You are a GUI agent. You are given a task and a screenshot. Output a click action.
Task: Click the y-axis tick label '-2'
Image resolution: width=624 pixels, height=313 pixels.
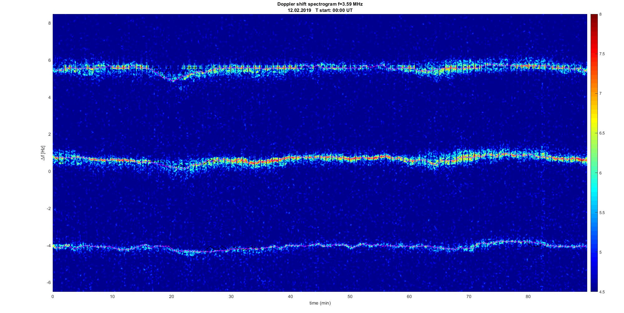pos(49,208)
